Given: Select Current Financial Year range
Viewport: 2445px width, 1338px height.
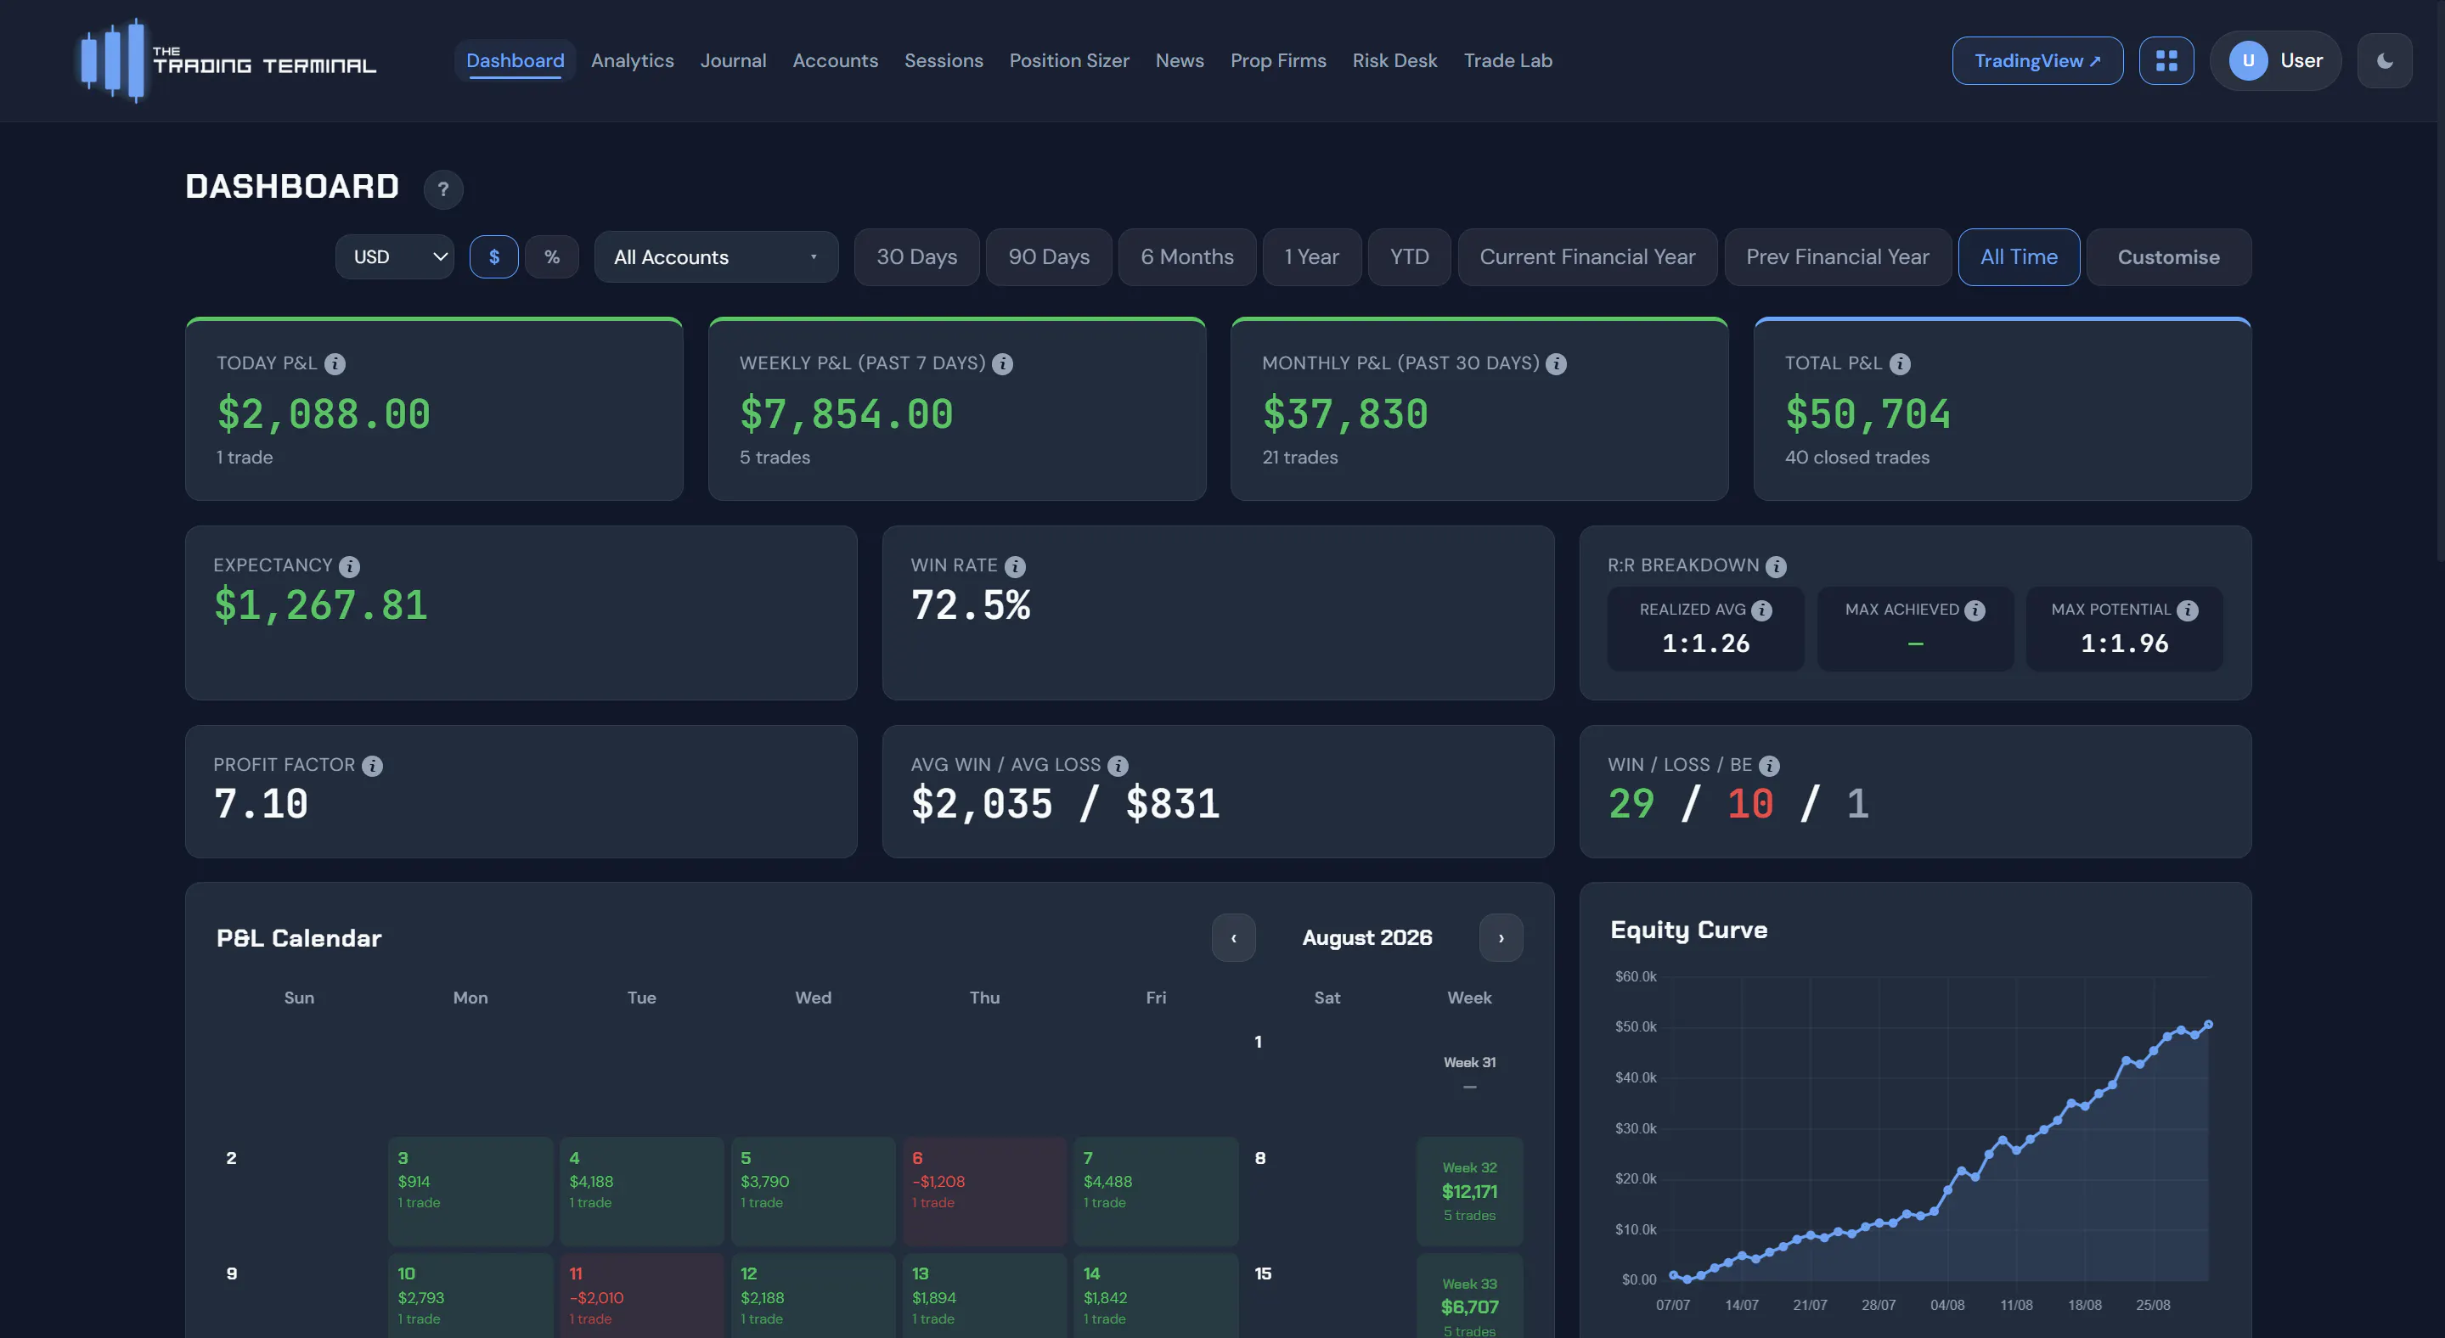Looking at the screenshot, I should pos(1587,257).
